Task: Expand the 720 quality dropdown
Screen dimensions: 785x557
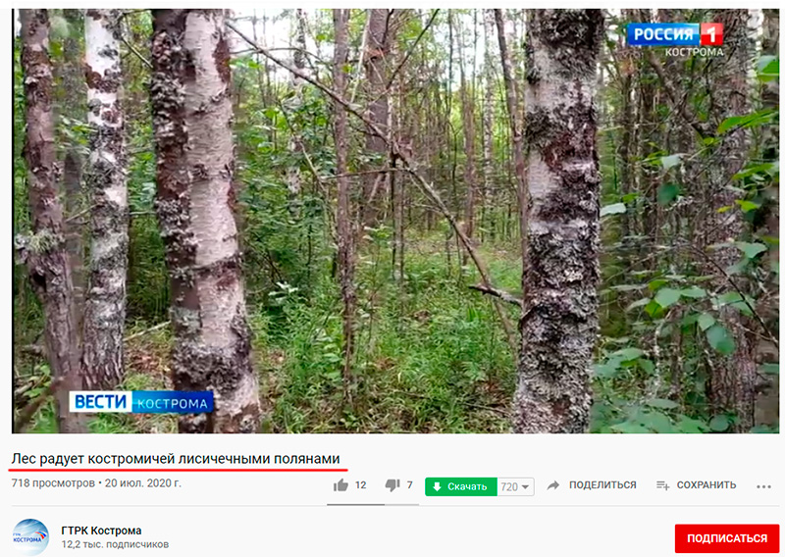Action: (516, 486)
